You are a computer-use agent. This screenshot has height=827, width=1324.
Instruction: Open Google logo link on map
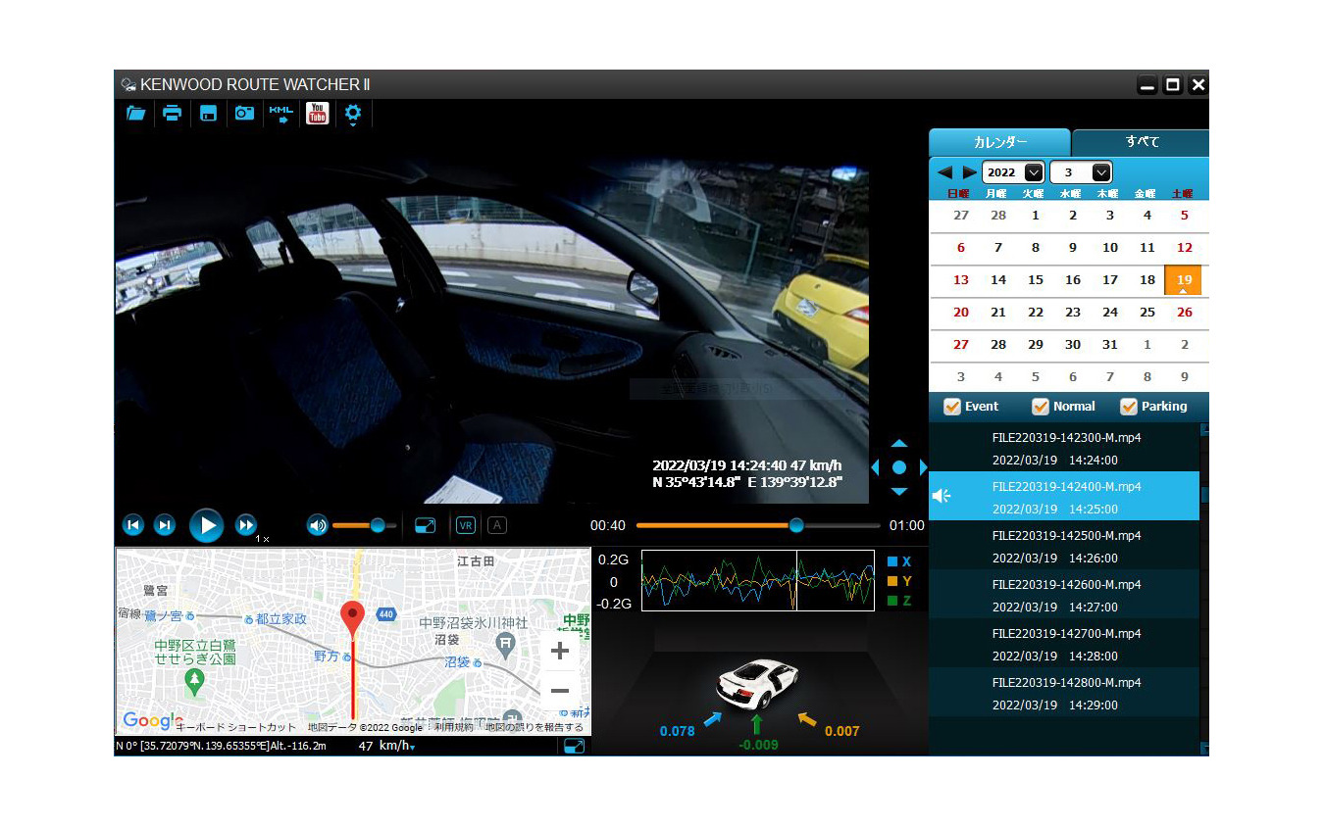(152, 721)
